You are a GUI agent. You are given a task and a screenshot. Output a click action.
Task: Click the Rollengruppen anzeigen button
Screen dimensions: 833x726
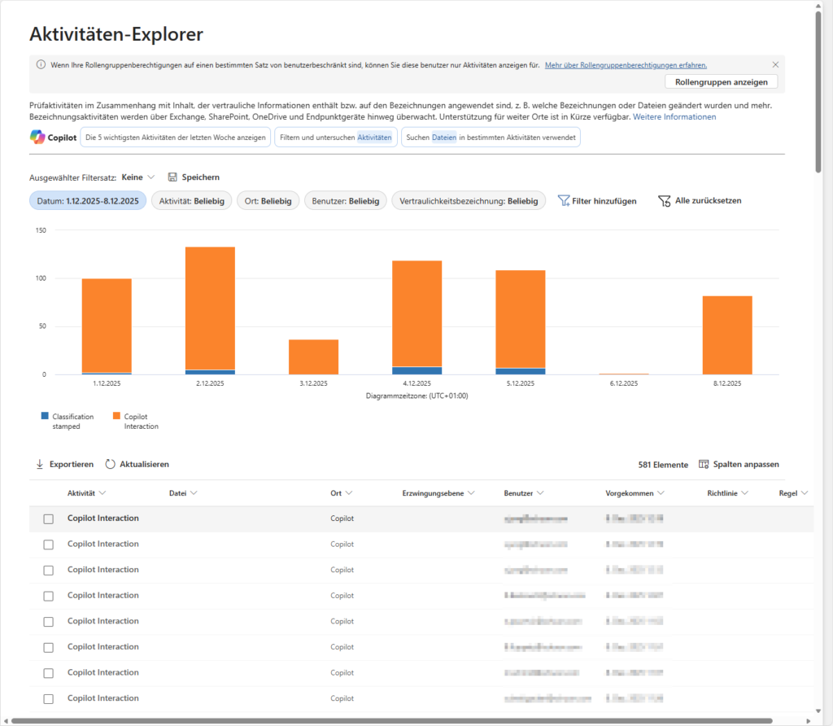(x=721, y=81)
